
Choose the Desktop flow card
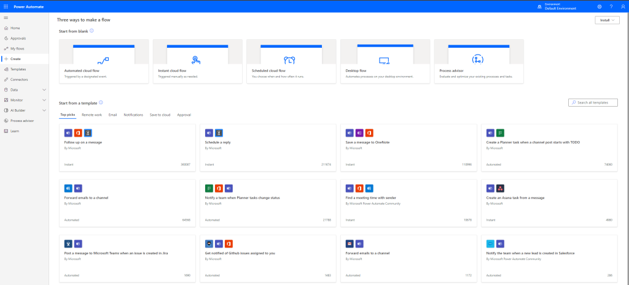click(385, 61)
